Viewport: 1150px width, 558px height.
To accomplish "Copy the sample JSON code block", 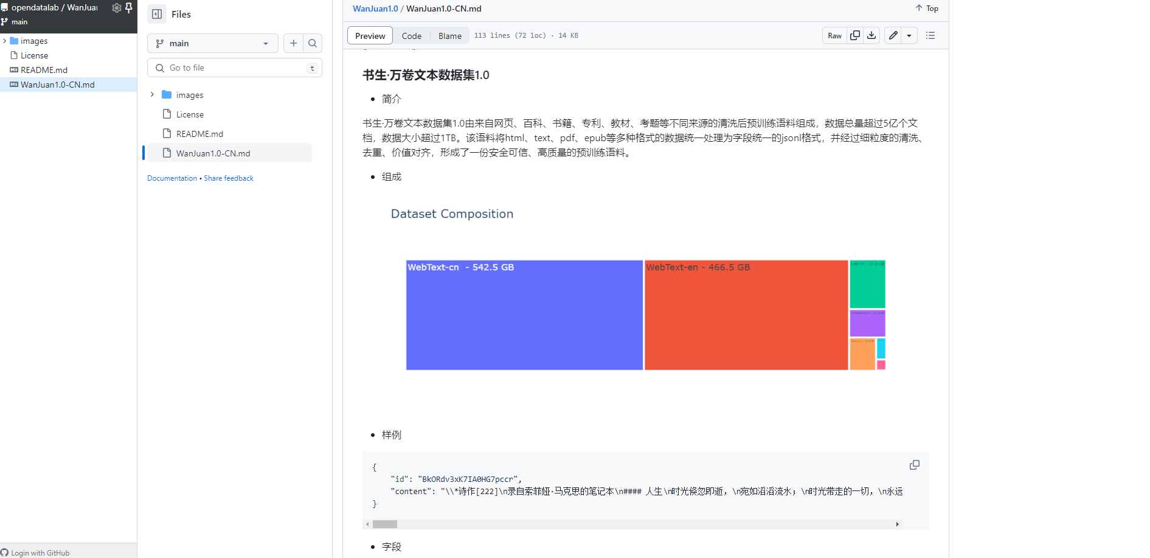I will pyautogui.click(x=914, y=465).
